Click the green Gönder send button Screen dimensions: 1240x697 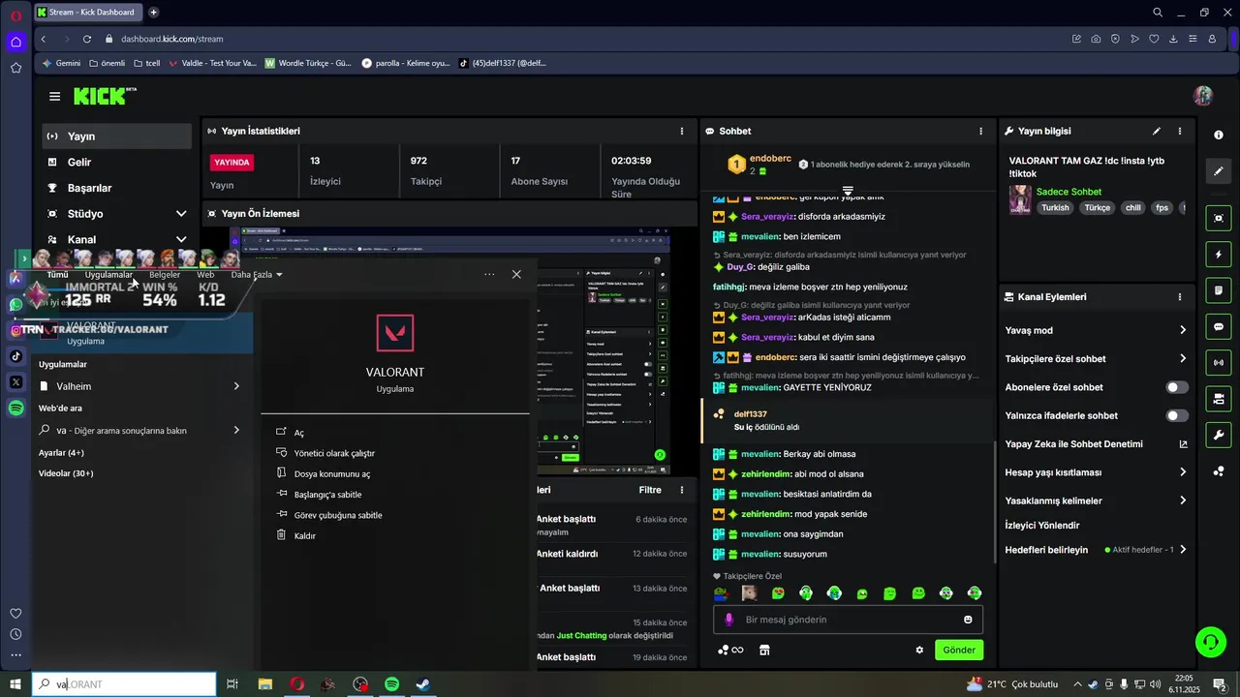[x=959, y=650]
